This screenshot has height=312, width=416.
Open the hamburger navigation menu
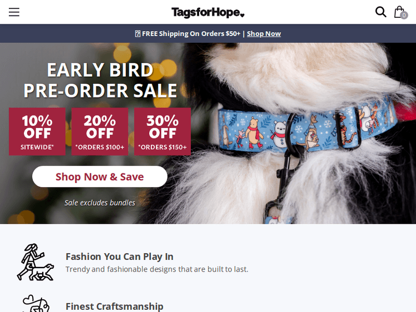tap(14, 12)
